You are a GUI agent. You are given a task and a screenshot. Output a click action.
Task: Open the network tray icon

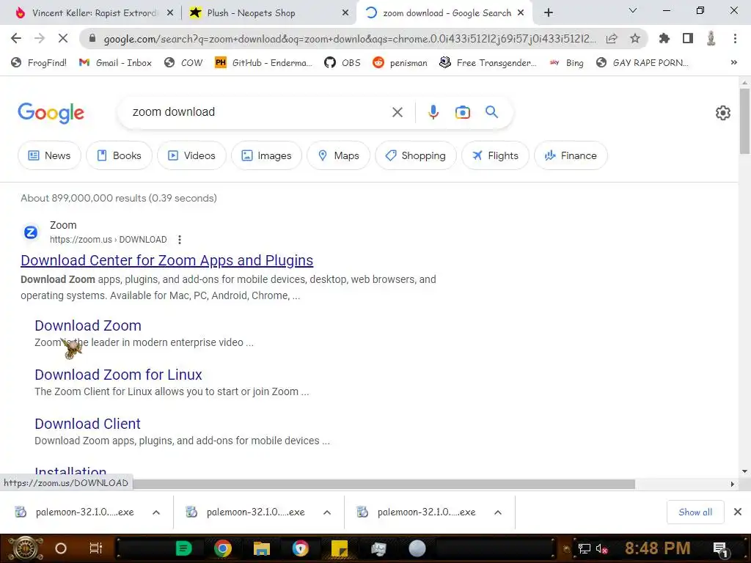pyautogui.click(x=585, y=548)
